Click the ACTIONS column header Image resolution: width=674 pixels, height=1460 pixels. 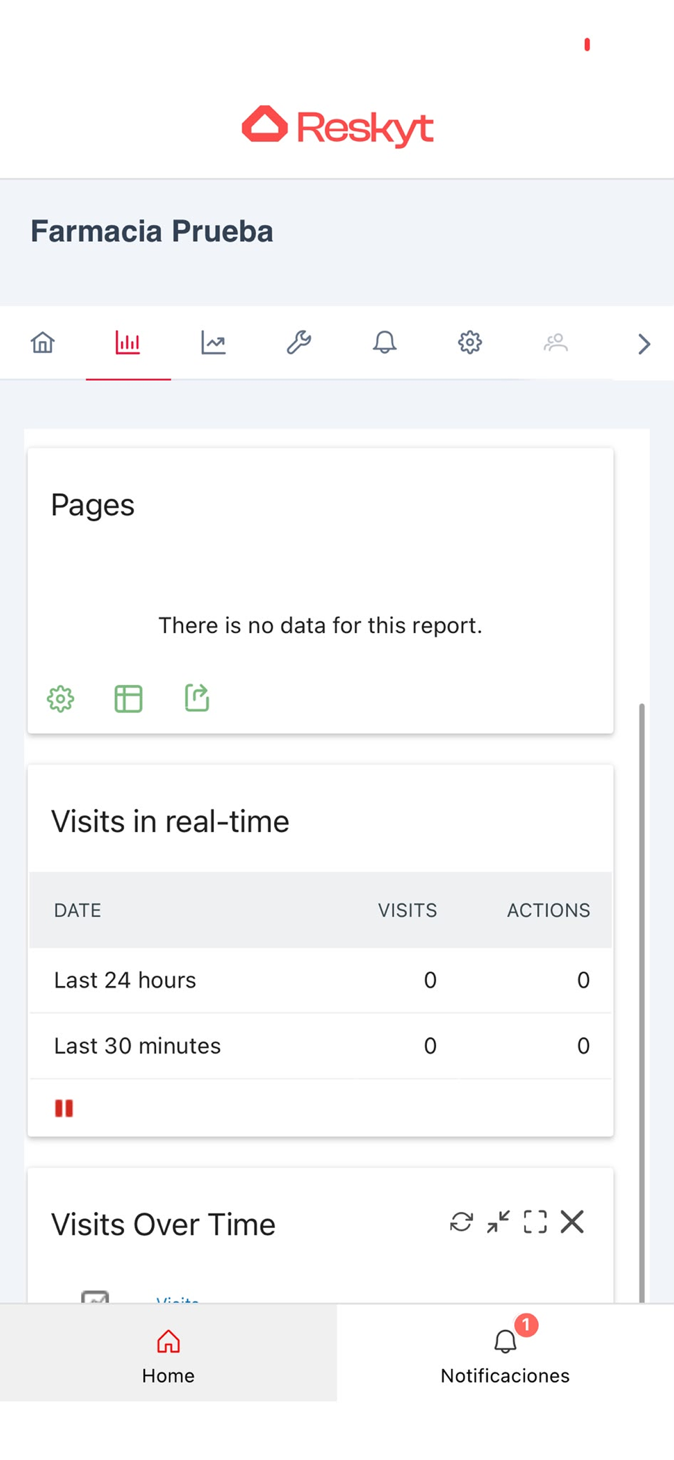548,910
